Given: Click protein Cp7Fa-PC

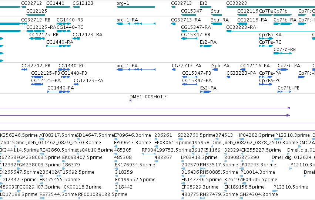Looking at the screenshot, I should [x=270, y=81].
